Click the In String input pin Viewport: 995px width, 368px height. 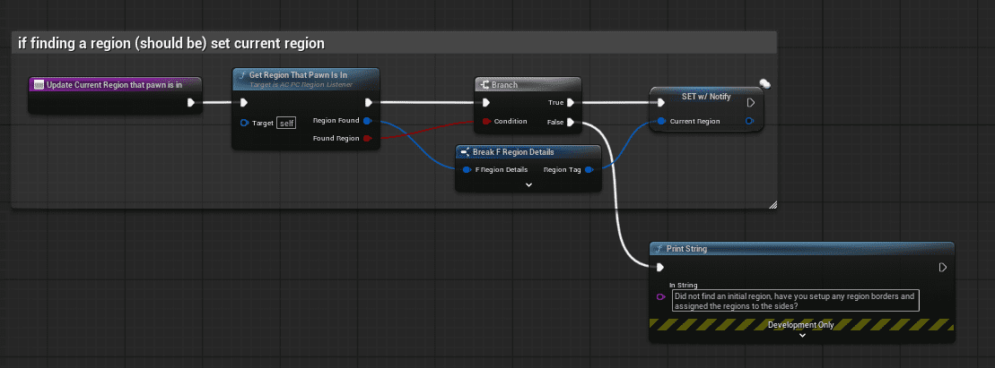(660, 297)
